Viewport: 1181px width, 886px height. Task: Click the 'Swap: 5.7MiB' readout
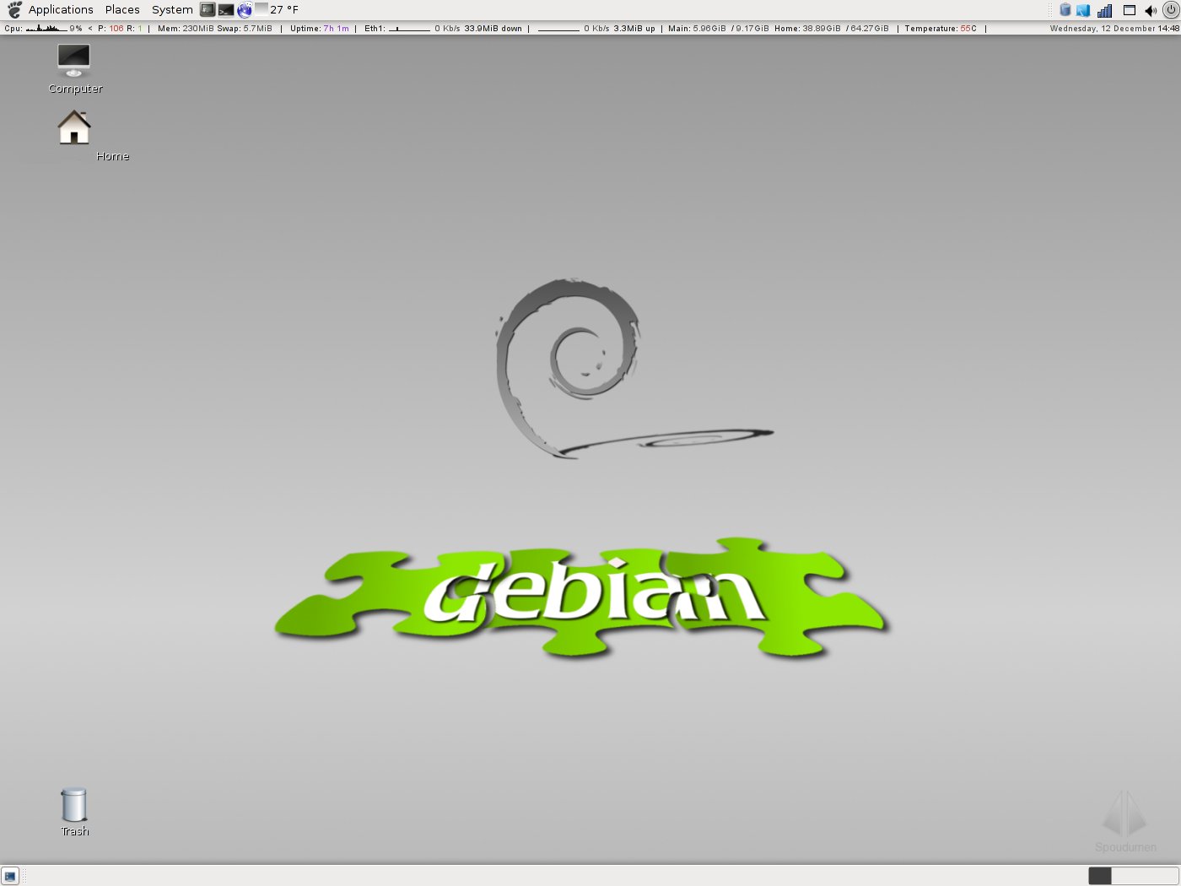(x=245, y=29)
